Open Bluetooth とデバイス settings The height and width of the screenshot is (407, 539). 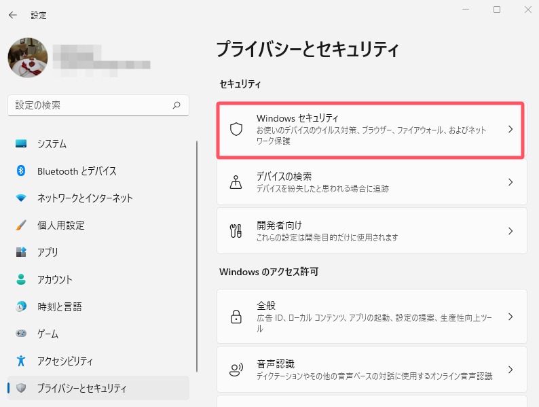pos(98,171)
